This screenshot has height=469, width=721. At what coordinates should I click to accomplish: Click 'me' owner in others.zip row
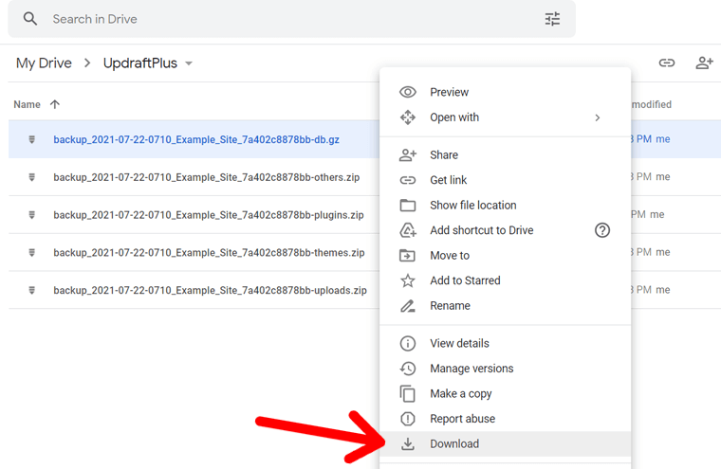coord(662,177)
